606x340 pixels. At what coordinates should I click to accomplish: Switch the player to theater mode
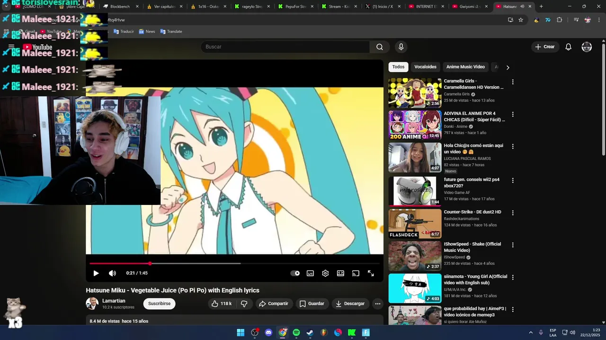340,273
